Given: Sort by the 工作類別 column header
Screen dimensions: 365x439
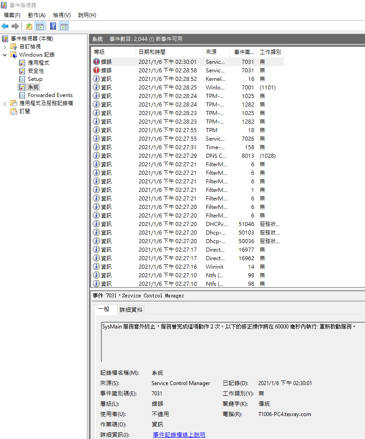Looking at the screenshot, I should point(270,52).
